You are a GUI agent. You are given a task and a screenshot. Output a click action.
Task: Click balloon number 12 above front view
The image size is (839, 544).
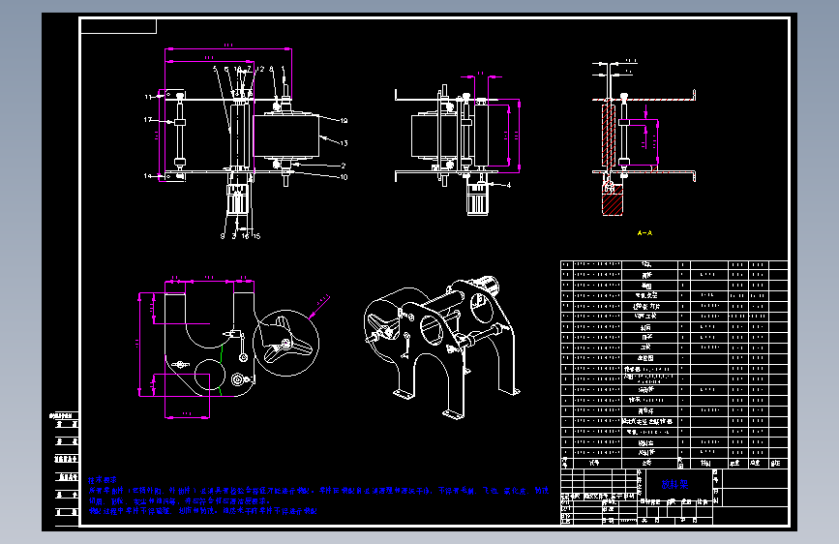pyautogui.click(x=260, y=69)
